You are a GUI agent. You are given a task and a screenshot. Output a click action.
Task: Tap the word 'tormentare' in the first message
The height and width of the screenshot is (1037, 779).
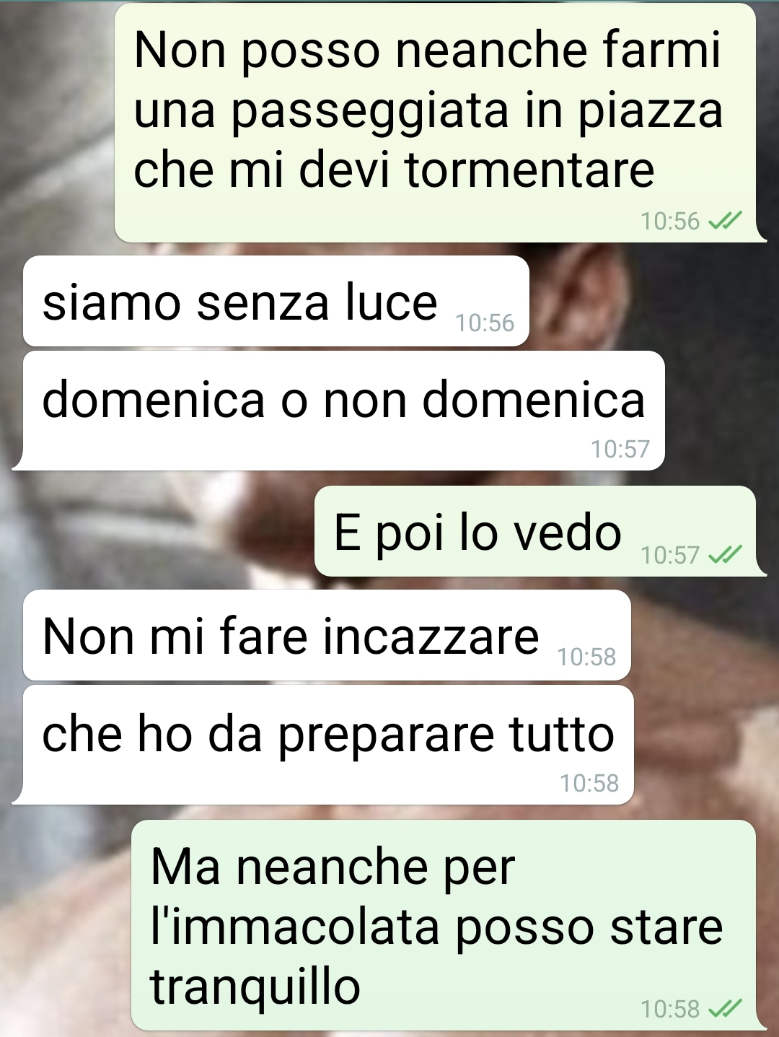point(529,170)
